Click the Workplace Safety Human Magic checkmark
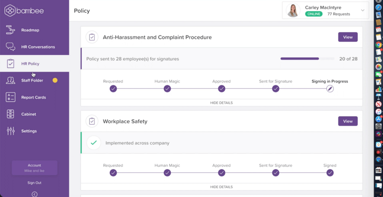This screenshot has width=383, height=197. 167,173
